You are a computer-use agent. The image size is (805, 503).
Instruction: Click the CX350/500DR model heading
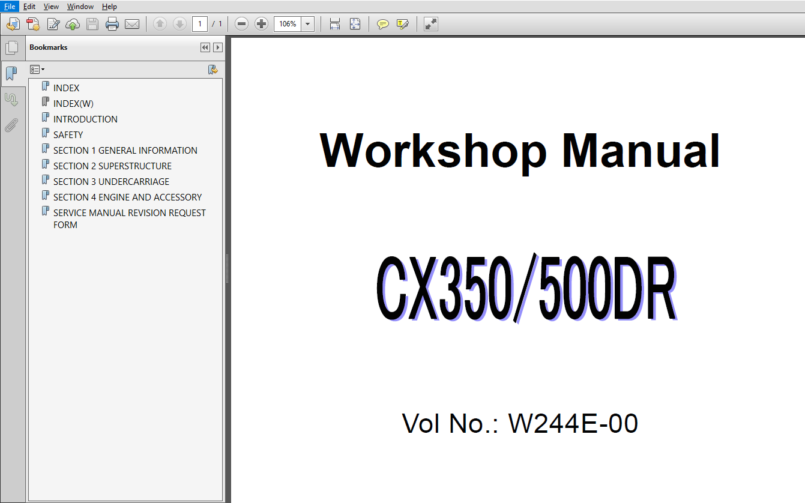tap(526, 289)
